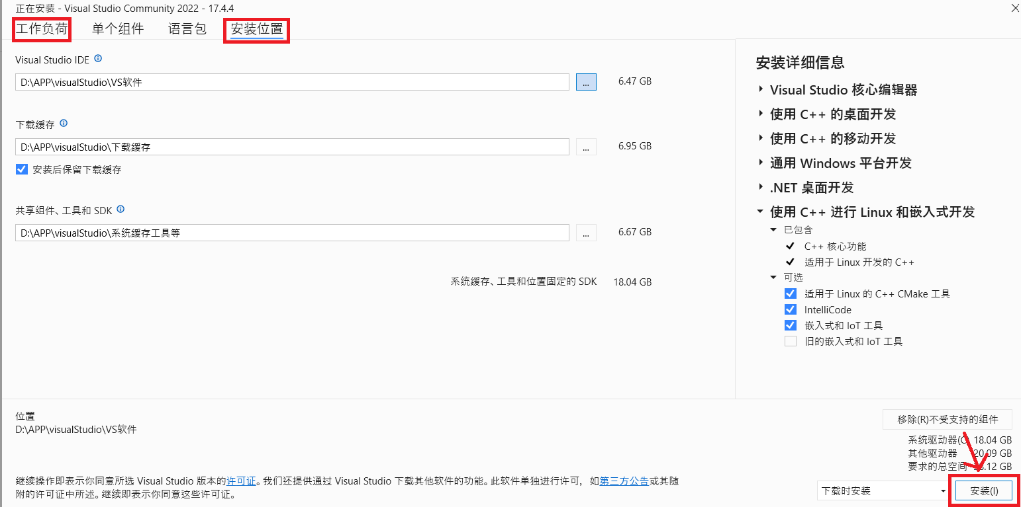Expand the .NET 桌面开发 section
The height and width of the screenshot is (507, 1021).
(761, 187)
